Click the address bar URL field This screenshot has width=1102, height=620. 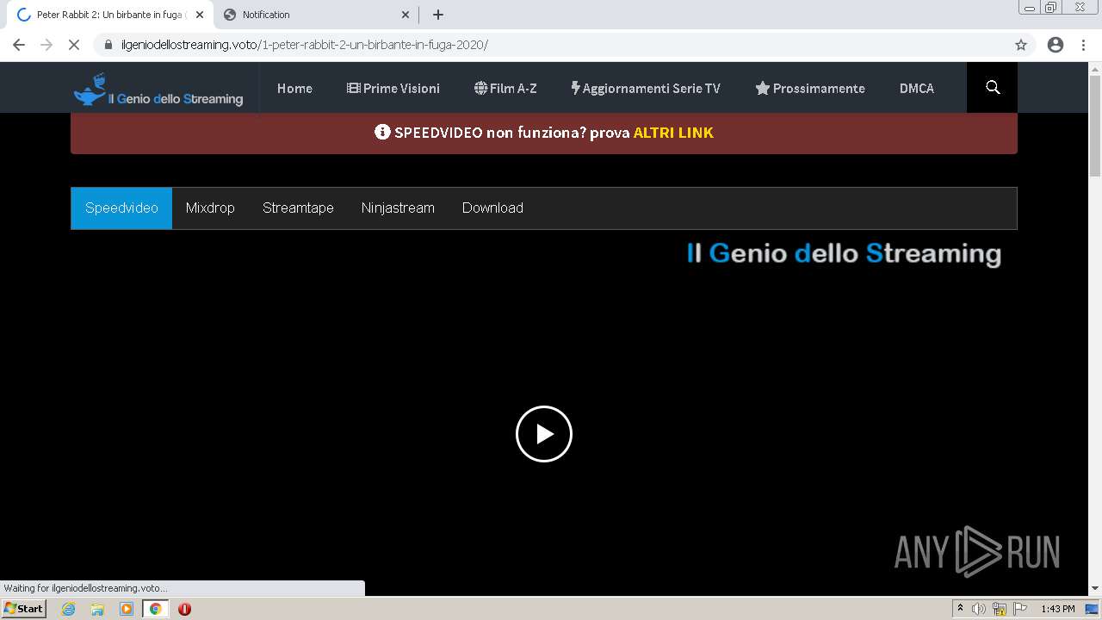pos(564,45)
